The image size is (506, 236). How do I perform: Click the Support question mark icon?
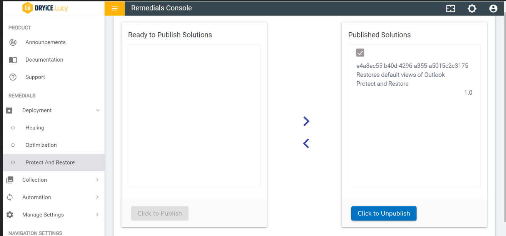(x=13, y=77)
